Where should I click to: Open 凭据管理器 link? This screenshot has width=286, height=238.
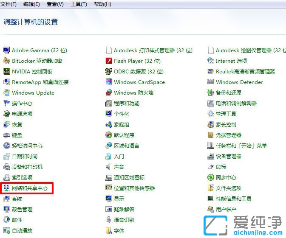[229, 135]
